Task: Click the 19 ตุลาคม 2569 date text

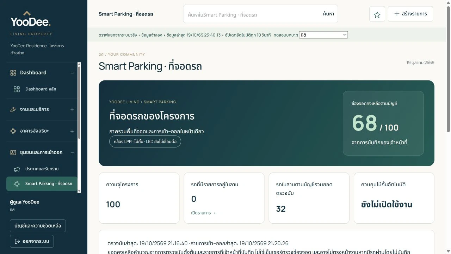Action: point(420,63)
